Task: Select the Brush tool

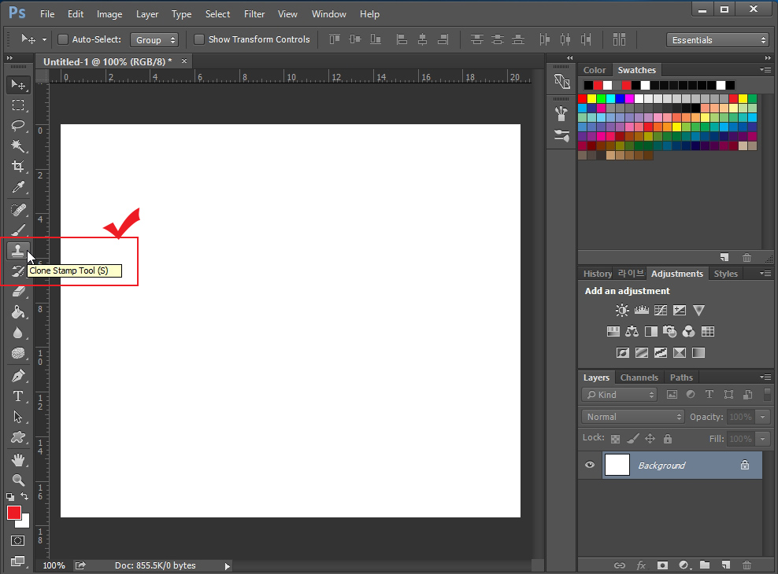Action: [18, 230]
